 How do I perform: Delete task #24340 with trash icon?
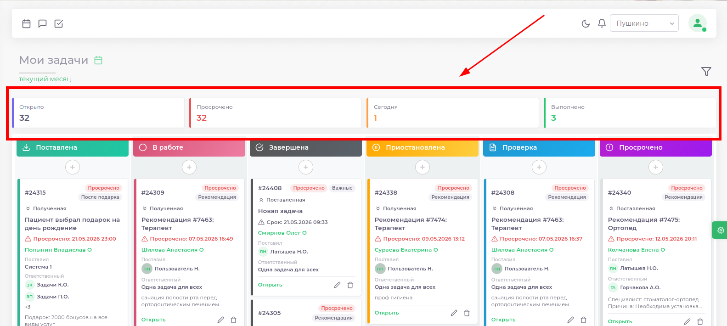(700, 321)
